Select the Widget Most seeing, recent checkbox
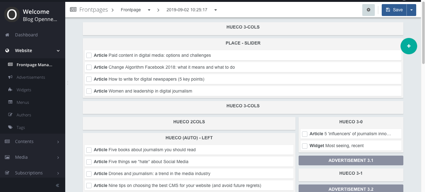 pos(305,146)
